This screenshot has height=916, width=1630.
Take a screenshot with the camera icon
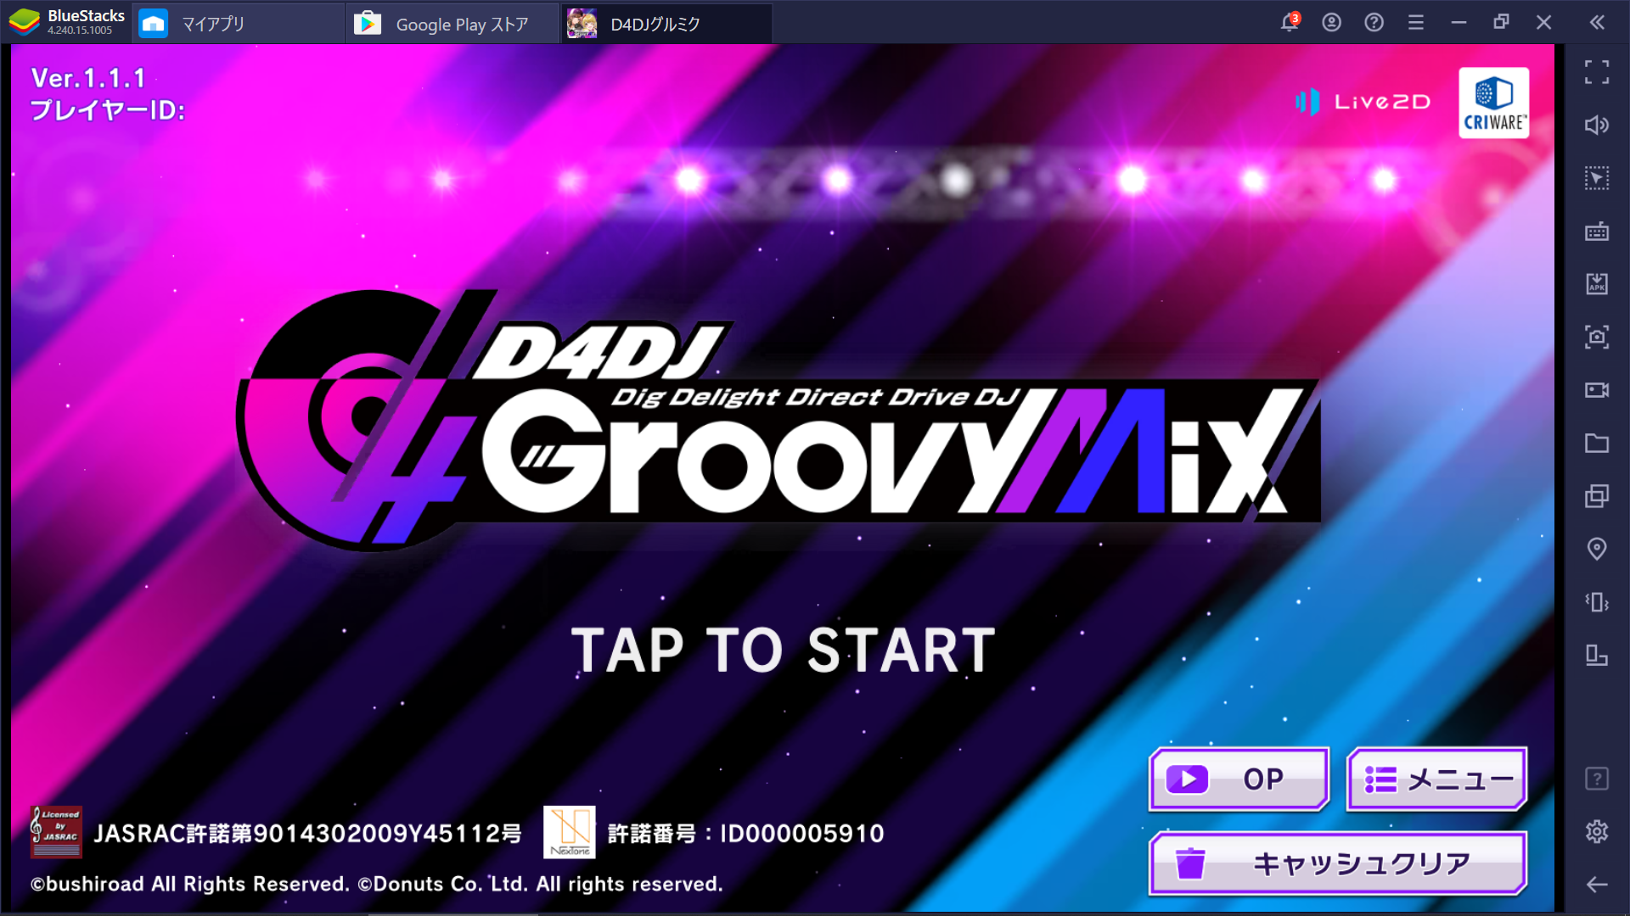1597,338
